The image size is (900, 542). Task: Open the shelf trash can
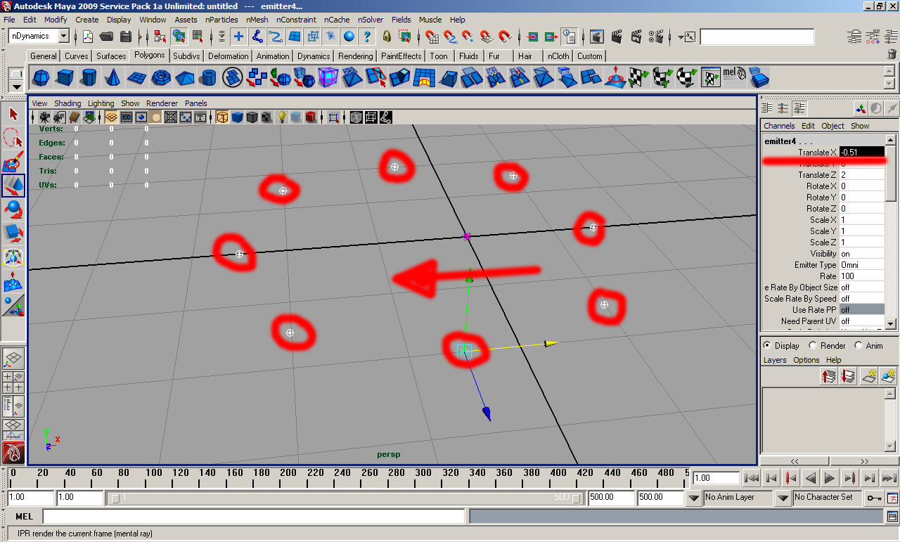click(x=892, y=54)
